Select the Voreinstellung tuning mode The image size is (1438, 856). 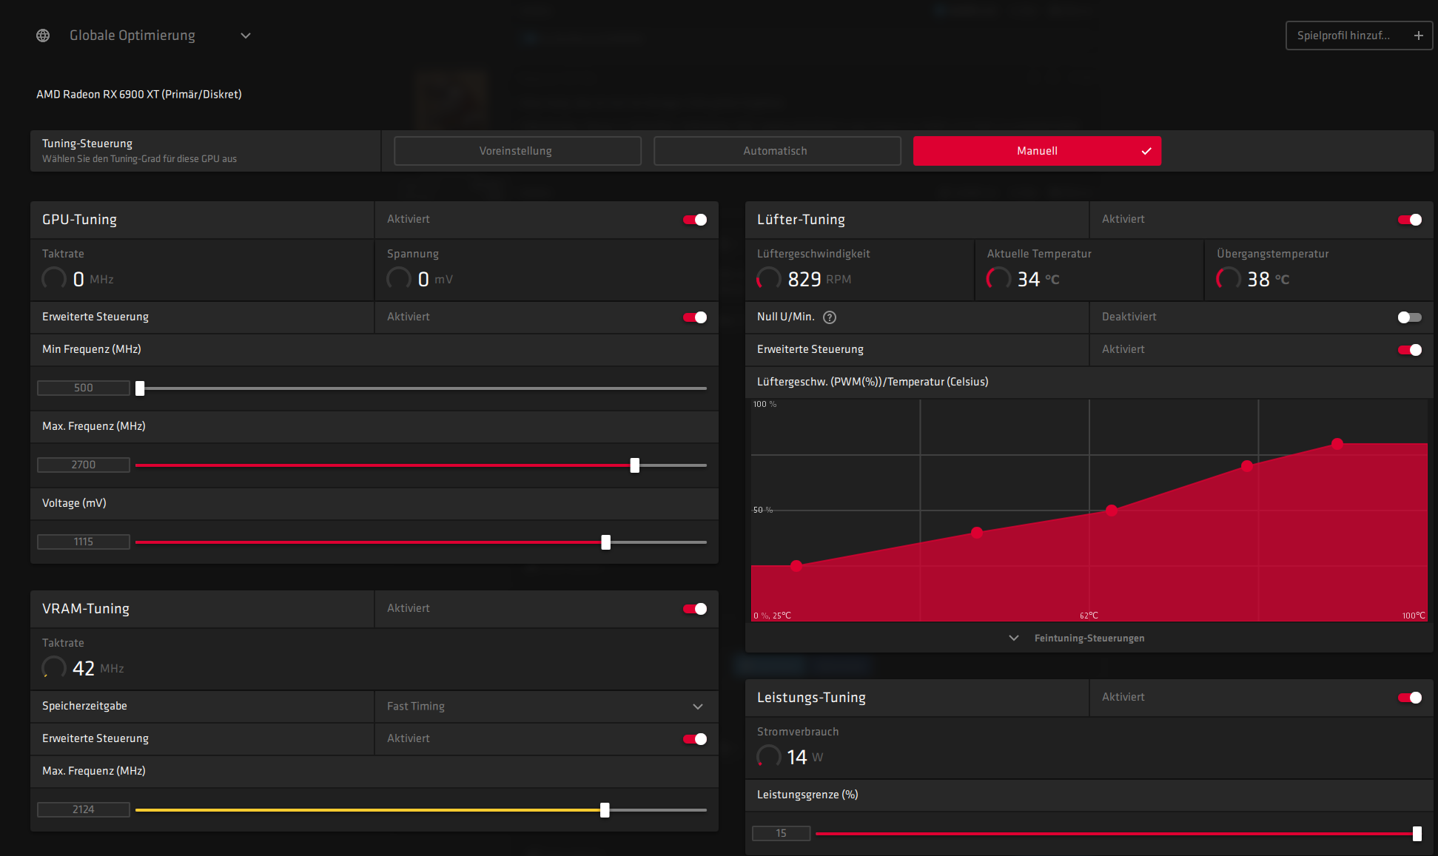[x=517, y=151]
